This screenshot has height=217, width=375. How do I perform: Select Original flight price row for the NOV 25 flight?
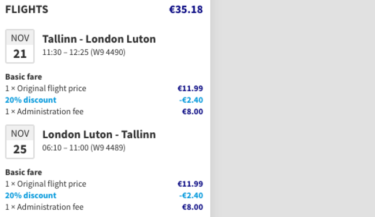pyautogui.click(x=46, y=184)
